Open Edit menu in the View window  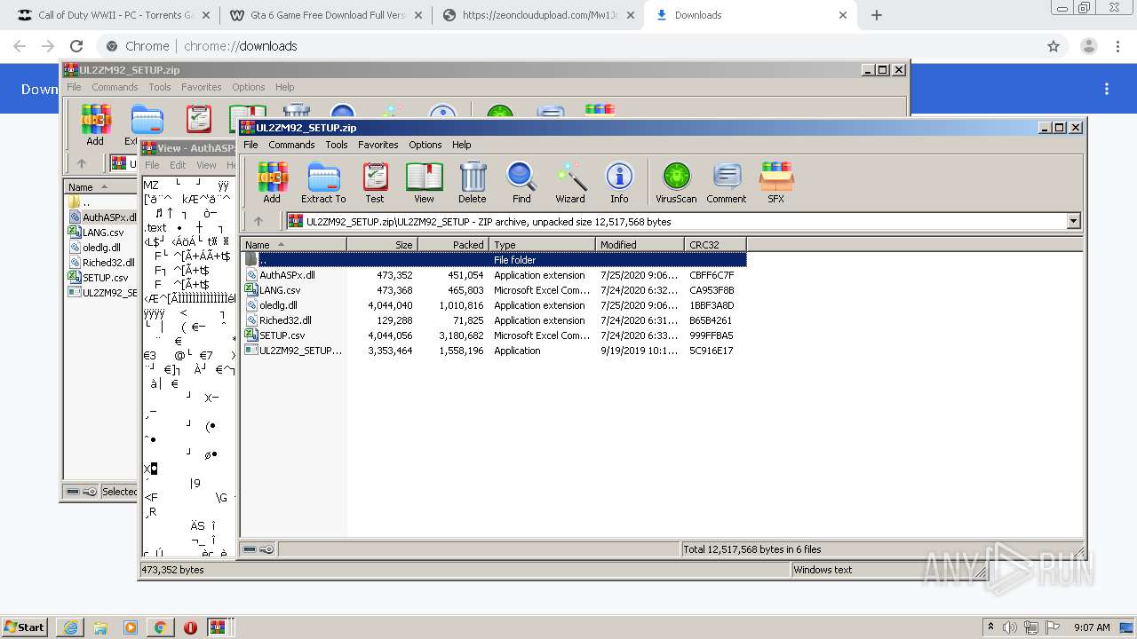178,165
